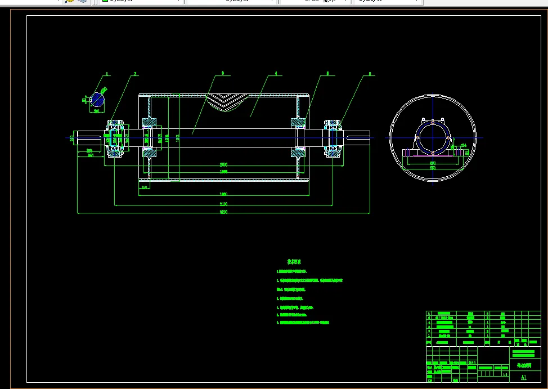Select the blue bearing ring in side view
This screenshot has height=389, width=548.
point(433,138)
